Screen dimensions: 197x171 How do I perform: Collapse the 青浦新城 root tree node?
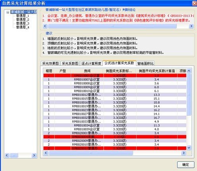coord(8,12)
